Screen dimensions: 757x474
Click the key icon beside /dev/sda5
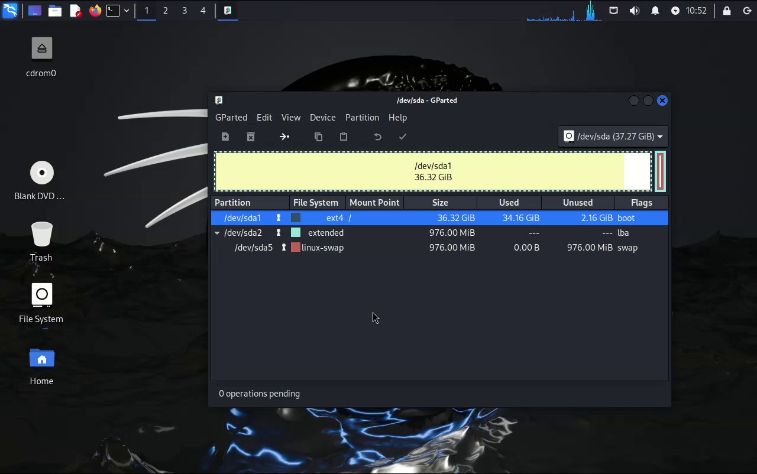(284, 247)
